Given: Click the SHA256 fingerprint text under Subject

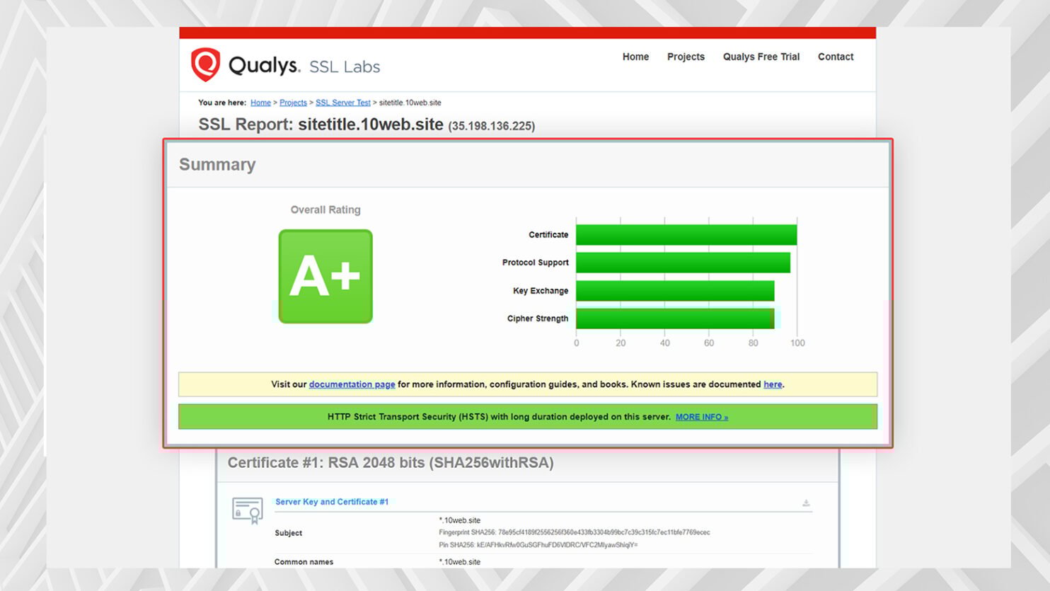Looking at the screenshot, I should (x=573, y=532).
